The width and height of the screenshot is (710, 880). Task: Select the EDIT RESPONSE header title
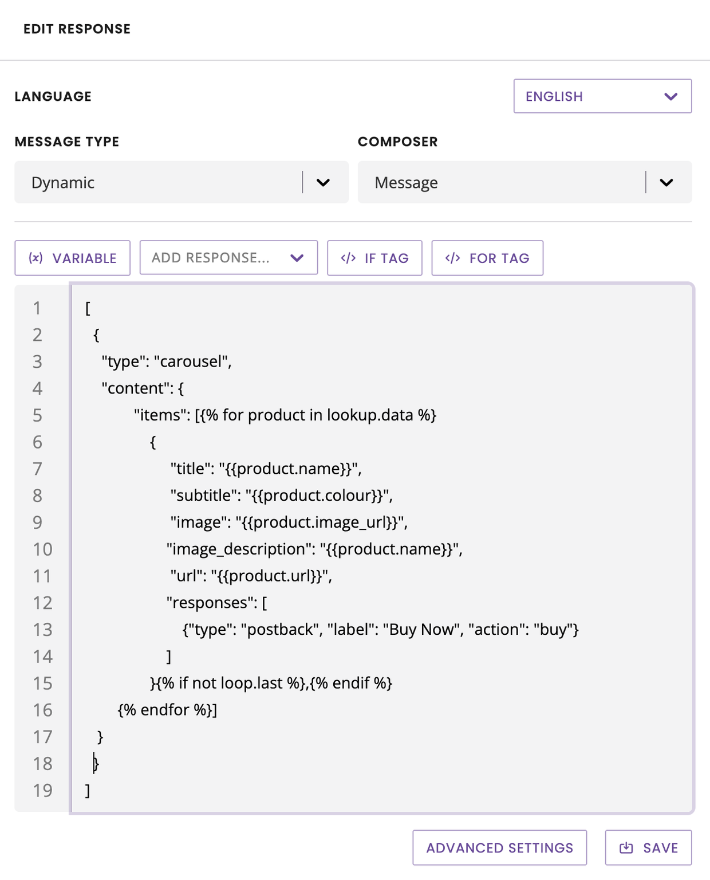(x=77, y=28)
